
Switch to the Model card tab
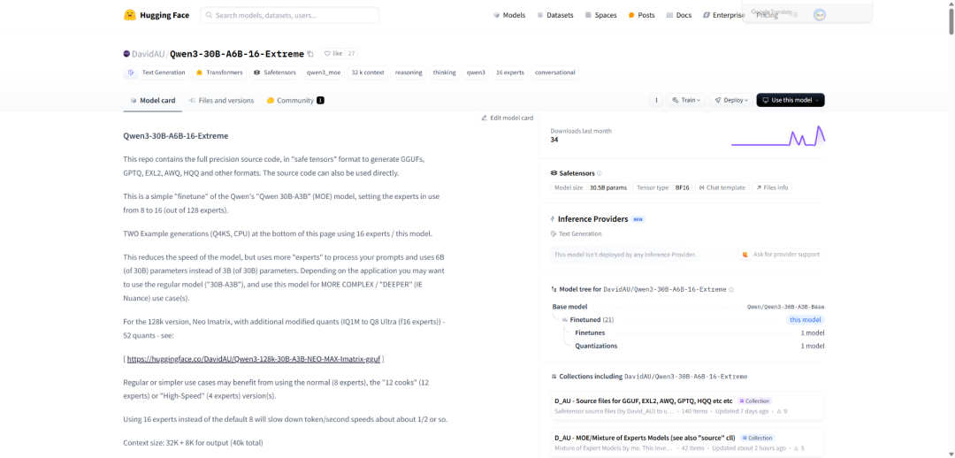pos(152,101)
